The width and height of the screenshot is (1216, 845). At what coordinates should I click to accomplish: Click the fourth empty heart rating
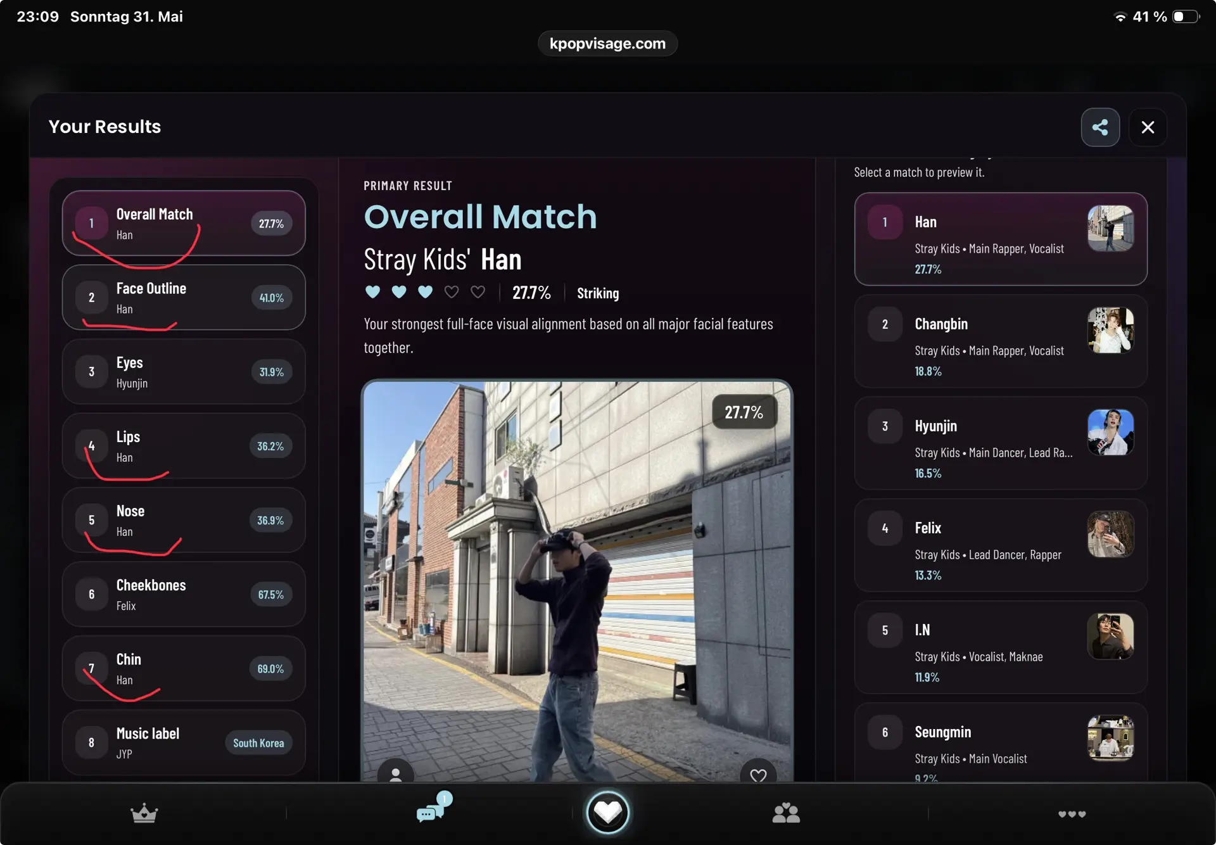click(452, 292)
